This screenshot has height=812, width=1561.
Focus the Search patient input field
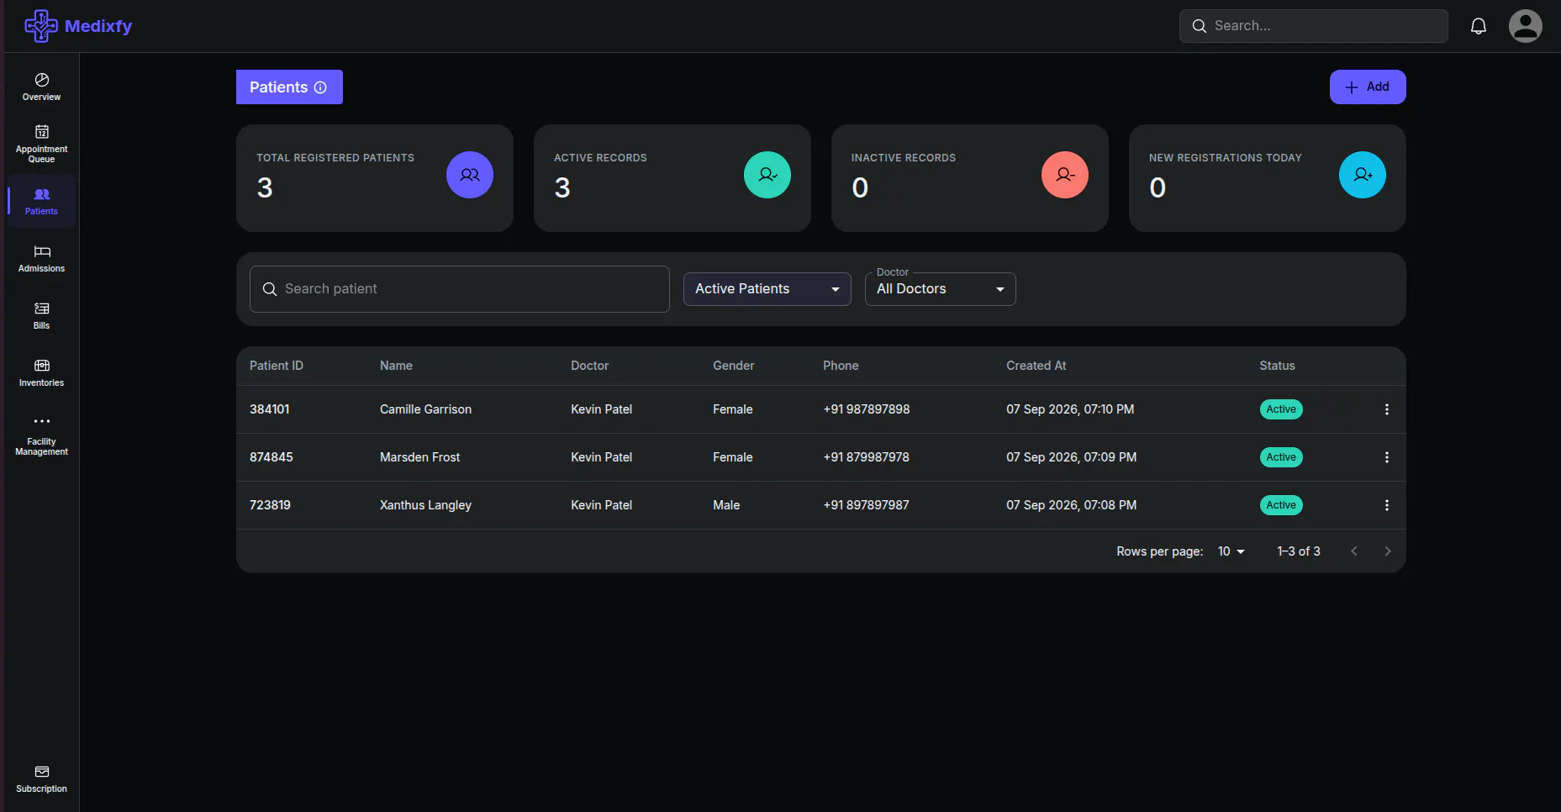[x=460, y=289]
